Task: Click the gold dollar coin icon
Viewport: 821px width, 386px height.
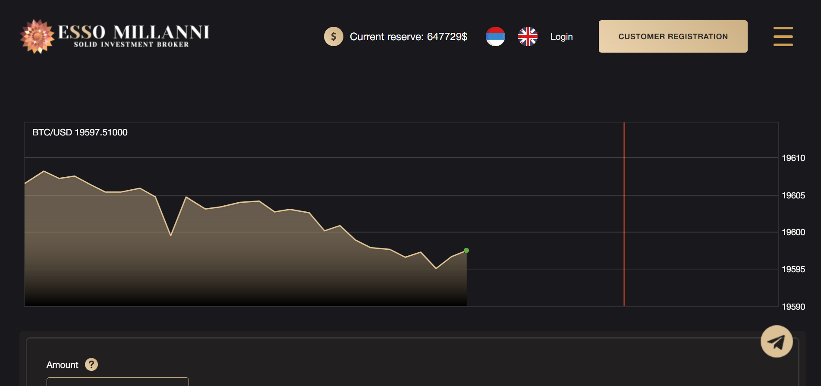Action: pos(333,37)
